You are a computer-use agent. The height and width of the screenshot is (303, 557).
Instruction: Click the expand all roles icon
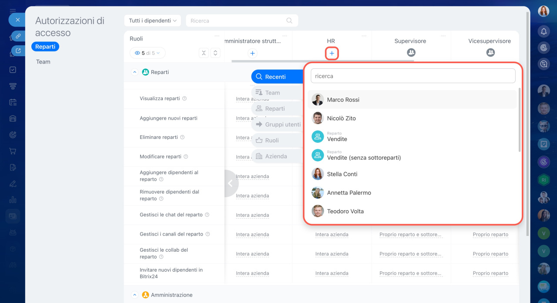(215, 53)
